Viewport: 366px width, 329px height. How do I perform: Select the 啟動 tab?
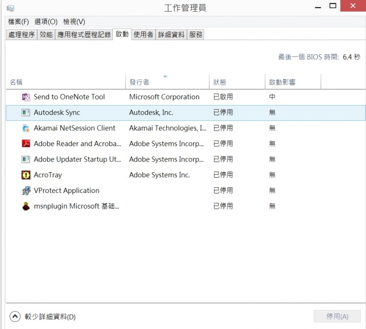(122, 34)
